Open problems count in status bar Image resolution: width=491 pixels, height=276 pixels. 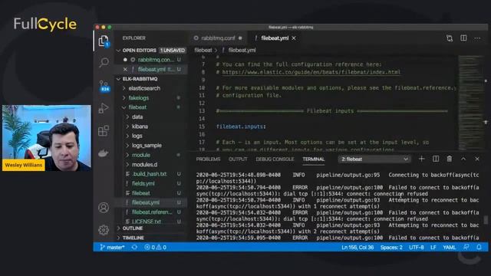tap(155, 247)
